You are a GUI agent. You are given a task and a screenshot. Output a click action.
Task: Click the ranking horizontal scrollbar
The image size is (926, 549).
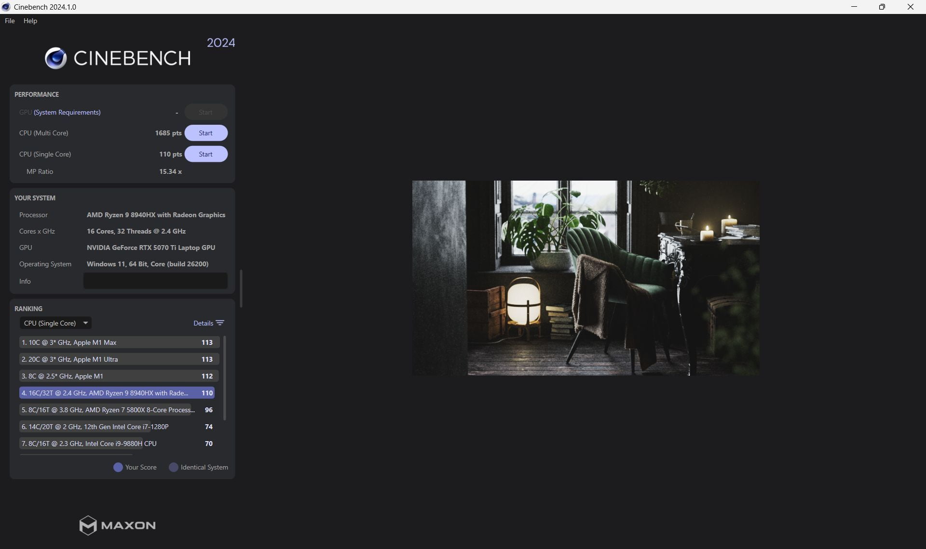(x=76, y=454)
